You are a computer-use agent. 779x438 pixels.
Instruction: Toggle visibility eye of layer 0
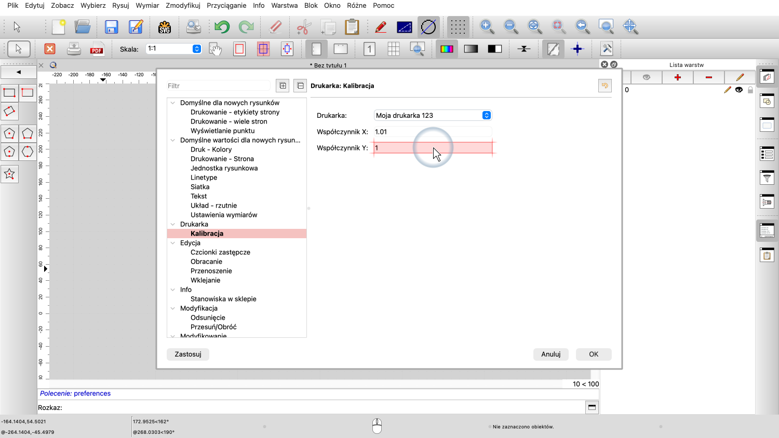739,90
